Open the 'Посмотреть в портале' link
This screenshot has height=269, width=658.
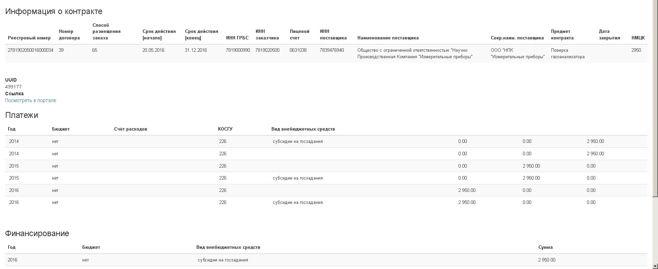click(31, 100)
